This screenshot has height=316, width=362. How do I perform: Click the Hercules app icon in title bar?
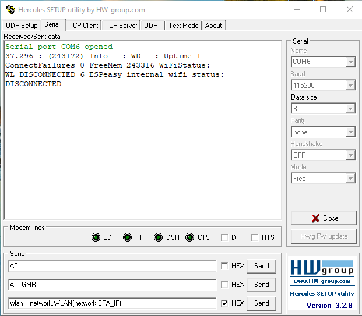pos(10,10)
